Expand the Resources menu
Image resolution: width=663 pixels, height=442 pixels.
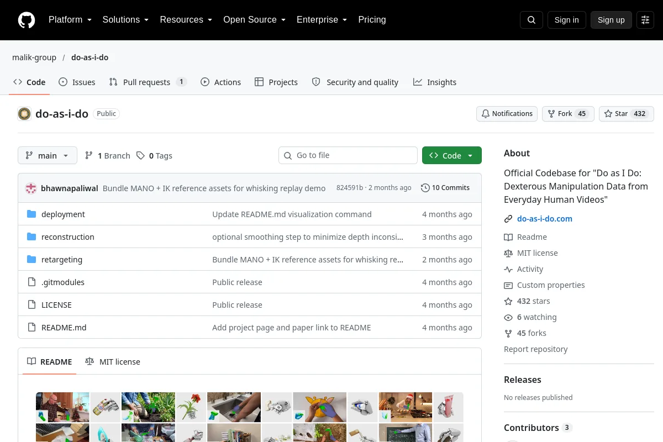pos(186,20)
